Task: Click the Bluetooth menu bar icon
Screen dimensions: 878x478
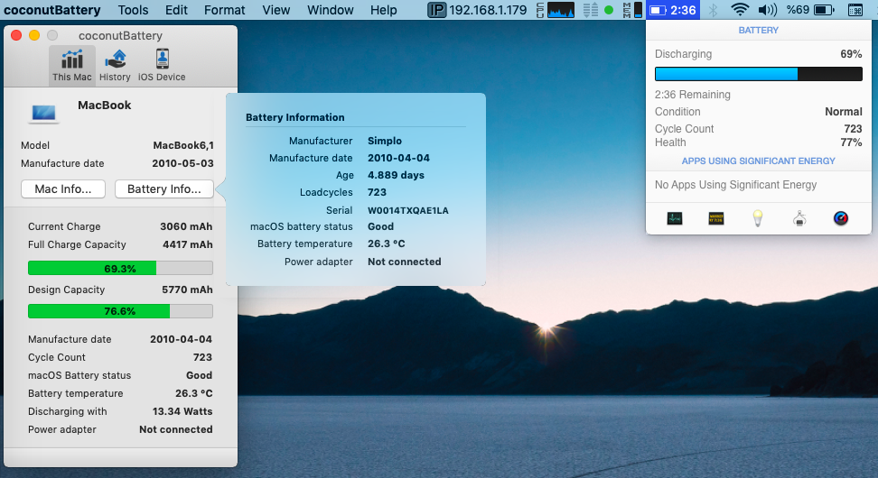Action: [713, 10]
